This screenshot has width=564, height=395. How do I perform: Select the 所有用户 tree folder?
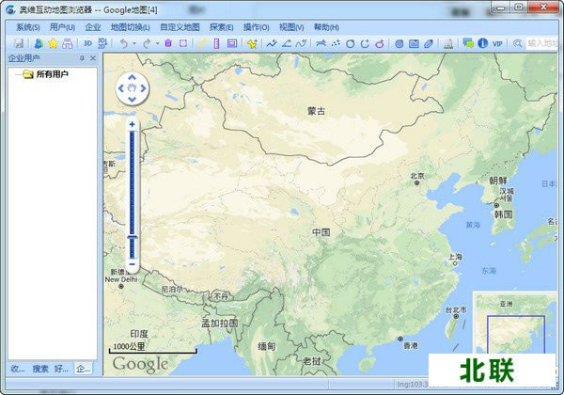click(52, 73)
